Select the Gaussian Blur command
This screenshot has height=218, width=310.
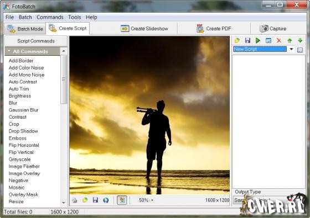point(23,110)
